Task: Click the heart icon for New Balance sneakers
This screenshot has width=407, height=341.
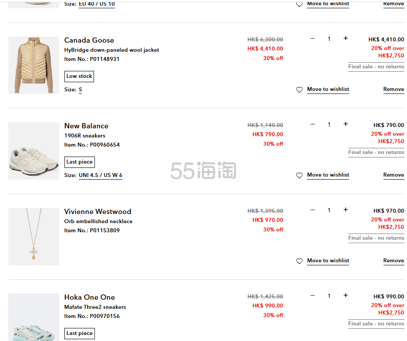Action: click(299, 175)
